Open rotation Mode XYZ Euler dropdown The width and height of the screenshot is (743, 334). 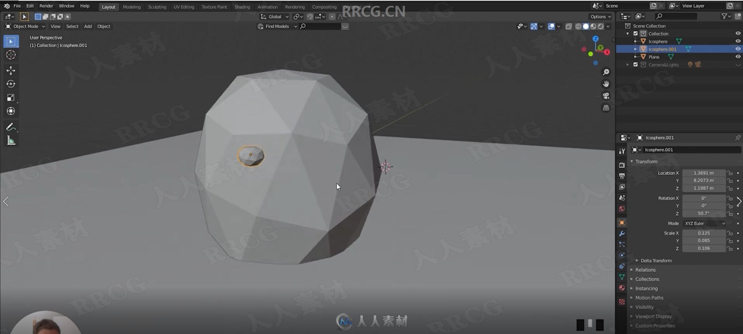[x=705, y=223]
